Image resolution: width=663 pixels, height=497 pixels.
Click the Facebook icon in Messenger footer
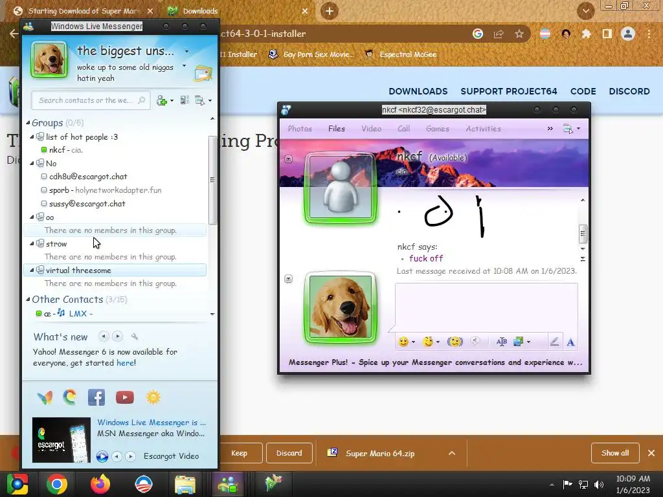coord(96,397)
